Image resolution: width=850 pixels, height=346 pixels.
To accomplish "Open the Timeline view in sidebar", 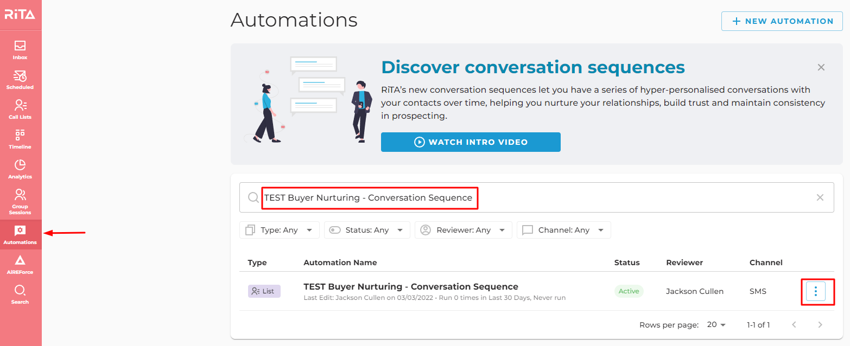I will (x=20, y=139).
